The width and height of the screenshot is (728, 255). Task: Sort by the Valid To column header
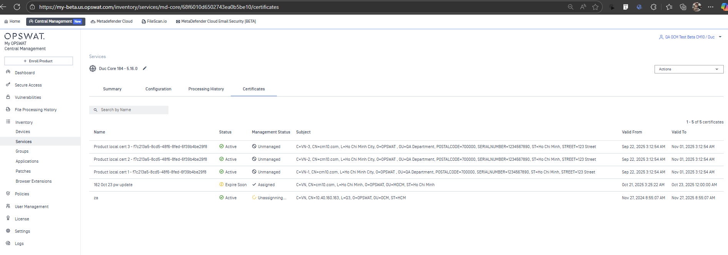[678, 132]
